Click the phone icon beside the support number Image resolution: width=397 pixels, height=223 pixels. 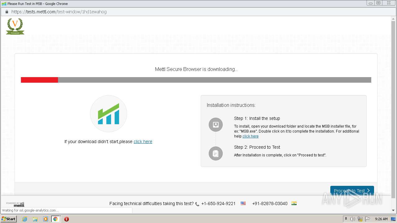[x=197, y=204]
